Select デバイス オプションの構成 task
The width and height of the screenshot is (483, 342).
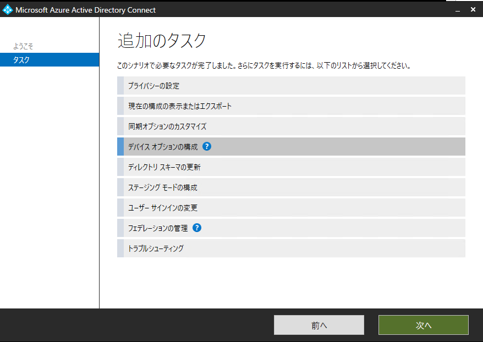pos(291,146)
